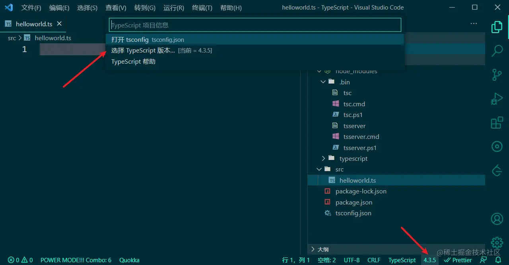
Task: Click 行 1, 列 1 cursor position
Action: click(x=296, y=260)
